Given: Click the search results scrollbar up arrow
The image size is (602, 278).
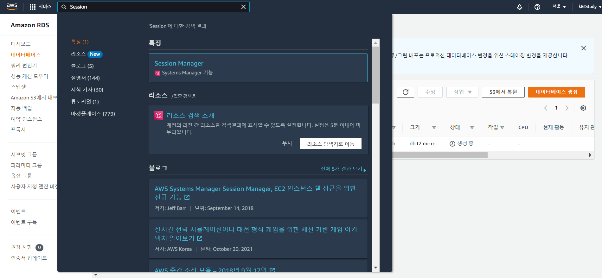Looking at the screenshot, I should point(375,42).
